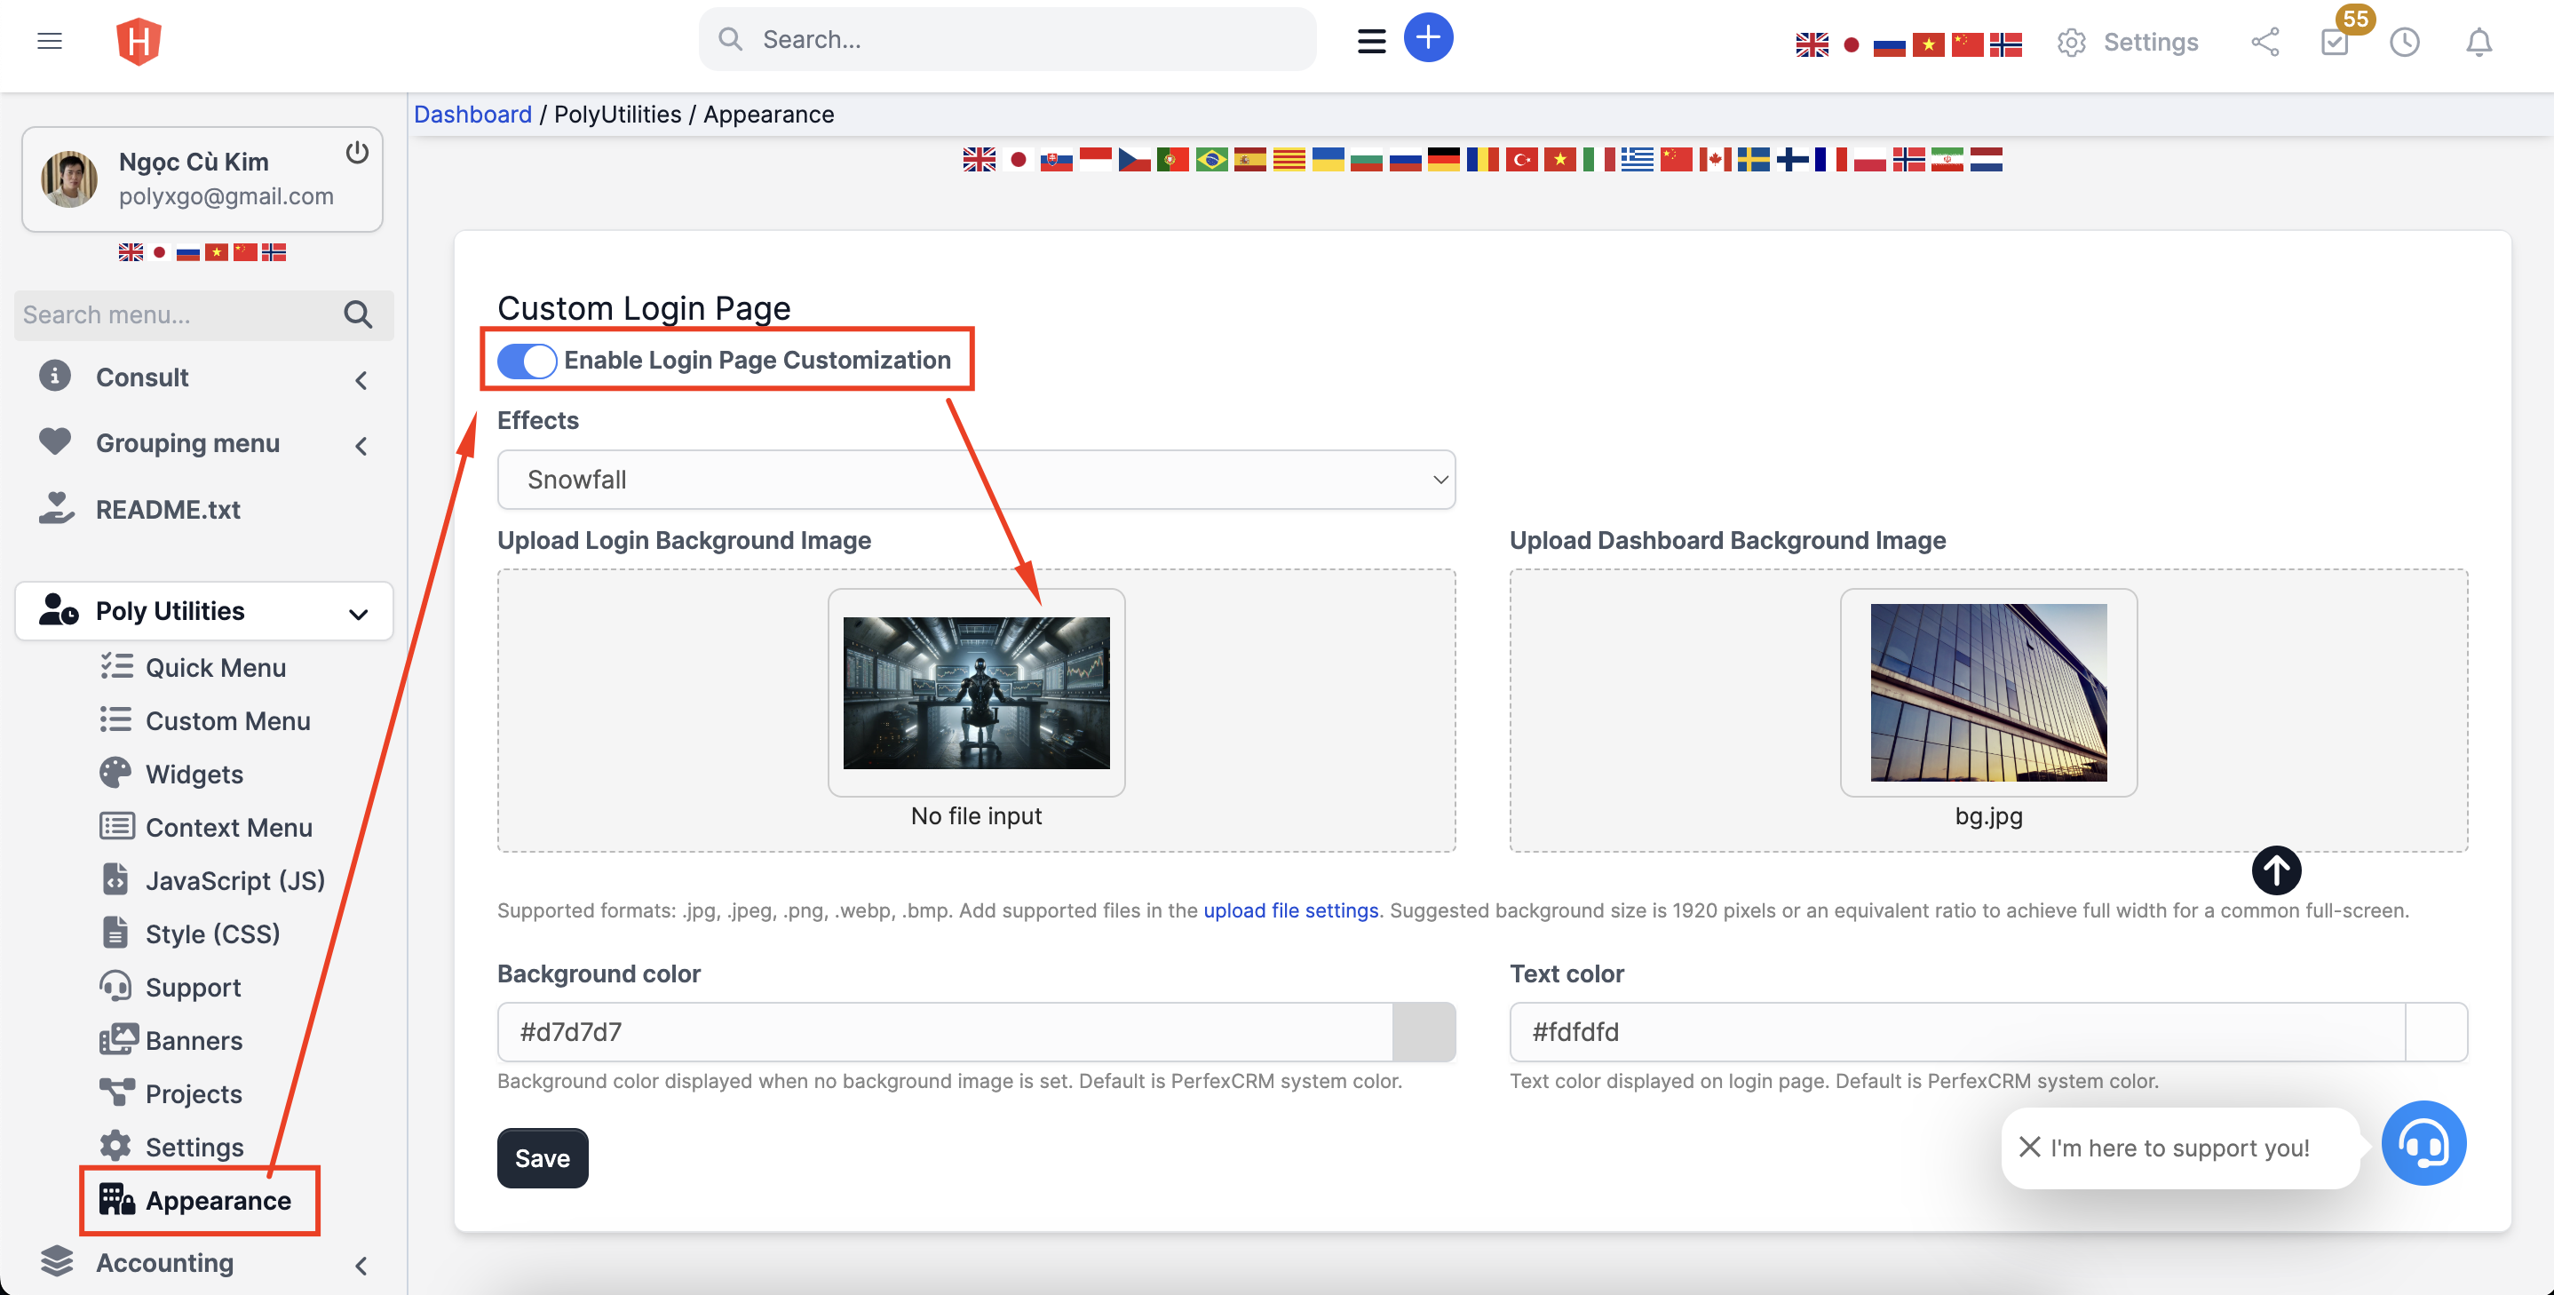This screenshot has width=2554, height=1295.
Task: Click the blue plus button in the top bar
Action: tap(1429, 36)
